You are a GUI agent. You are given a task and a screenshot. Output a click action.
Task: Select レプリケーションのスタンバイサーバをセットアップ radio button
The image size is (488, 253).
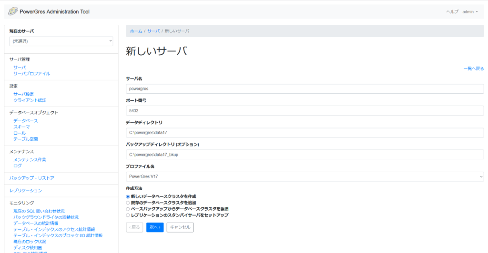pos(128,215)
